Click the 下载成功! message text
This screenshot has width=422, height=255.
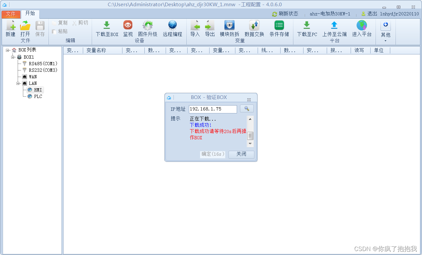click(201, 125)
